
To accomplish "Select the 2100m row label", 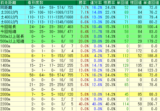I will click(x=5, y=99).
